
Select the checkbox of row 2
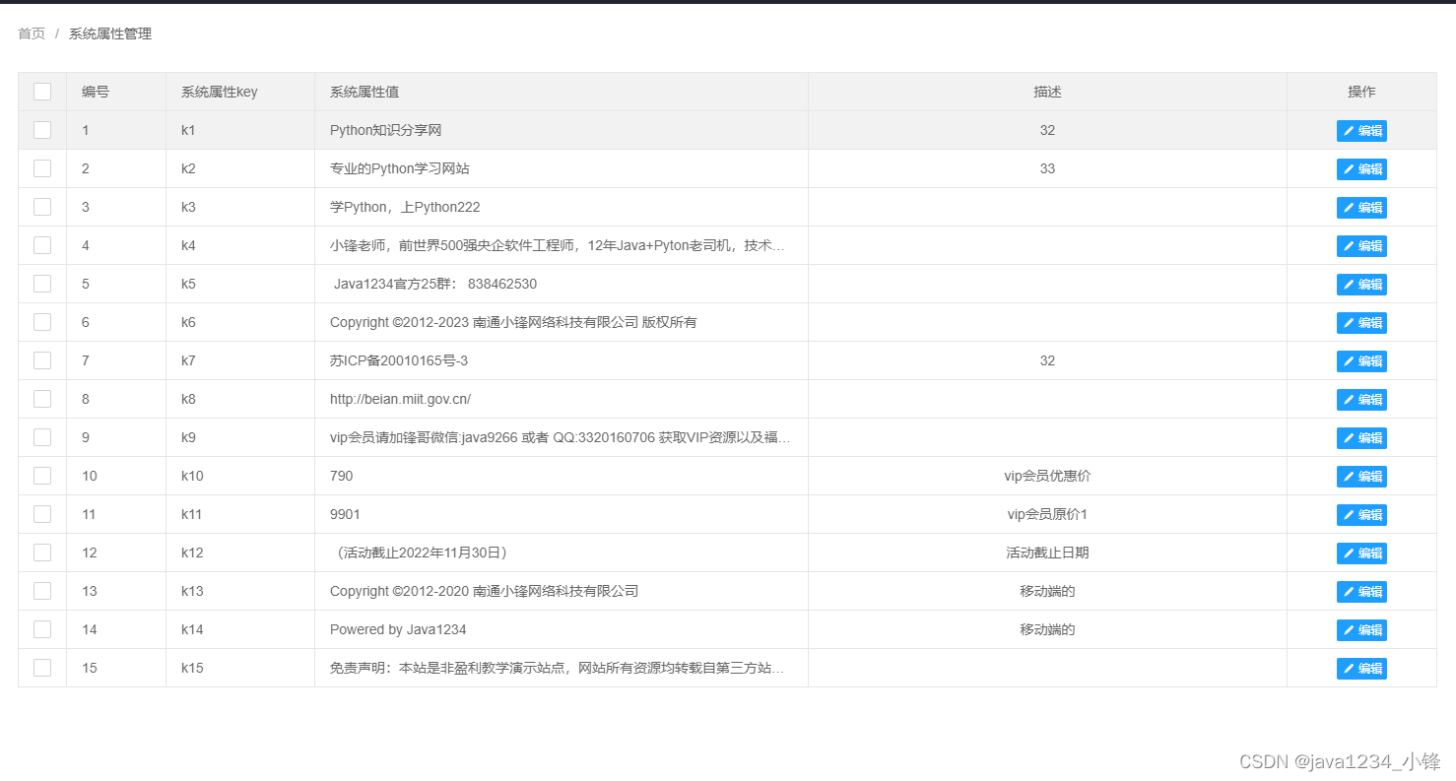pyautogui.click(x=42, y=168)
